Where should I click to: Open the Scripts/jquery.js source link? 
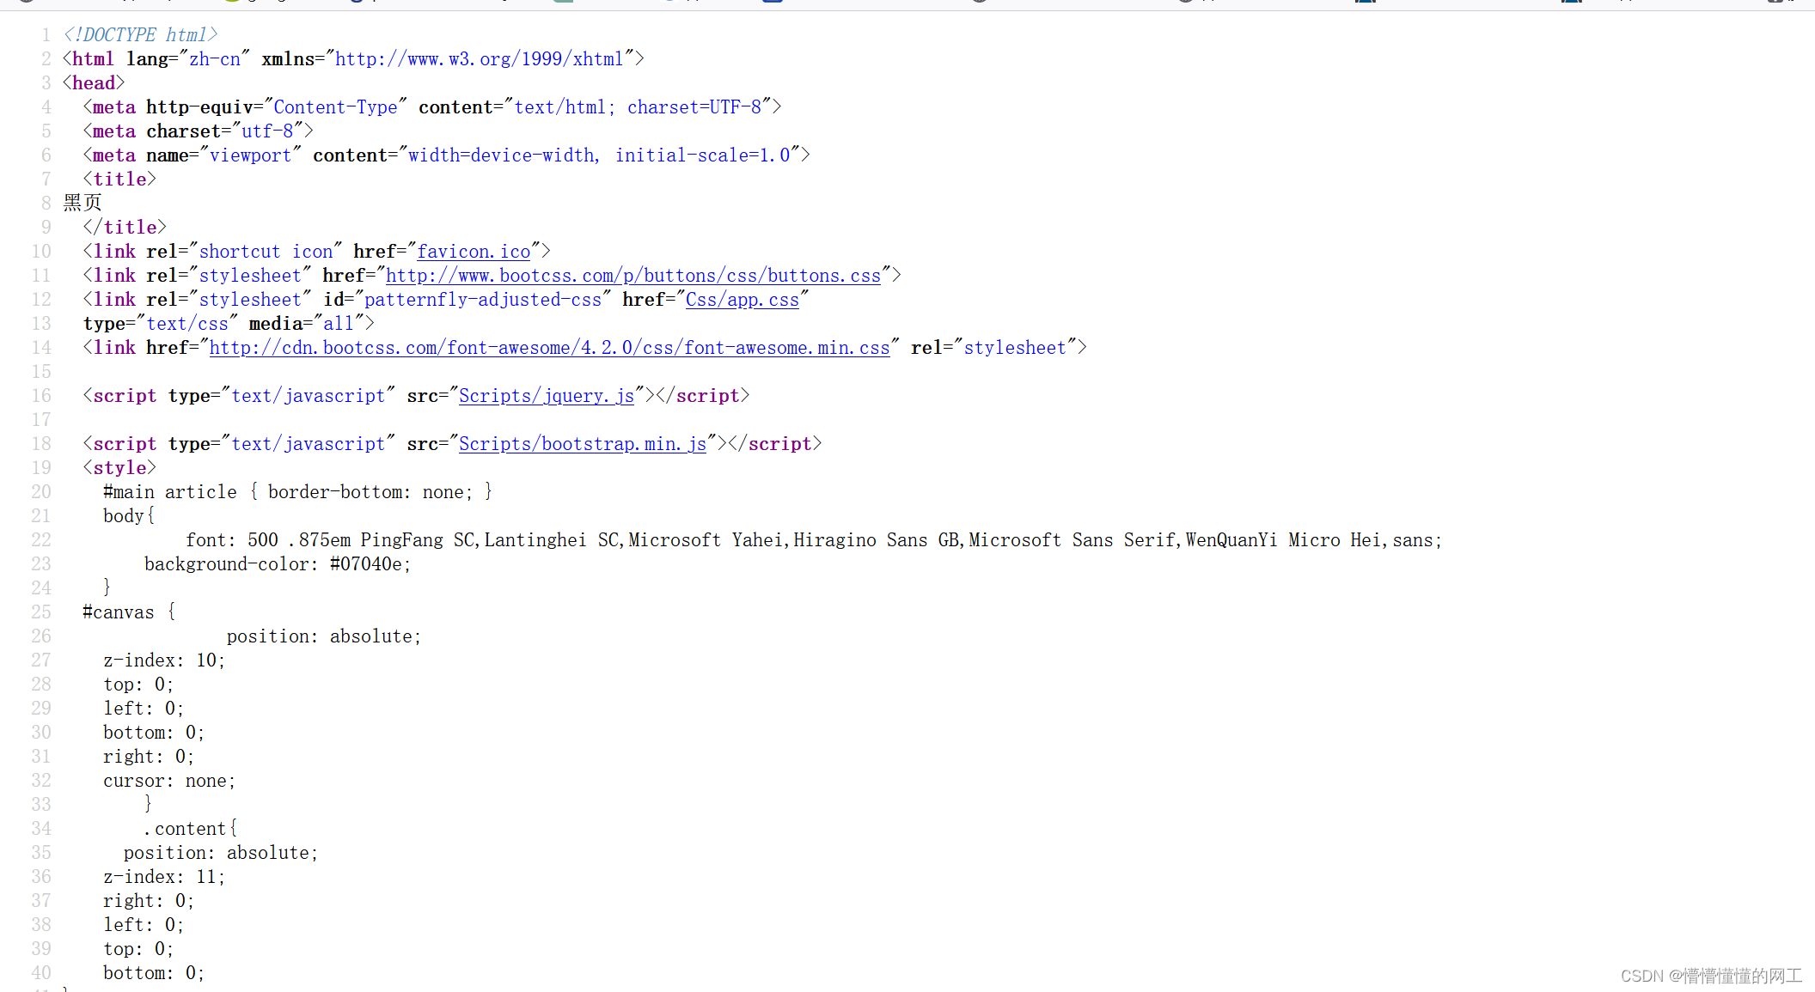pyautogui.click(x=546, y=396)
